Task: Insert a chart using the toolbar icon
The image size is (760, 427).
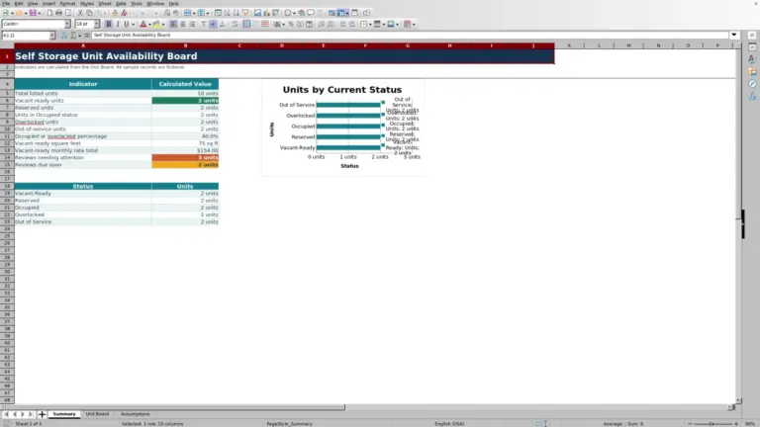Action: pyautogui.click(x=266, y=13)
